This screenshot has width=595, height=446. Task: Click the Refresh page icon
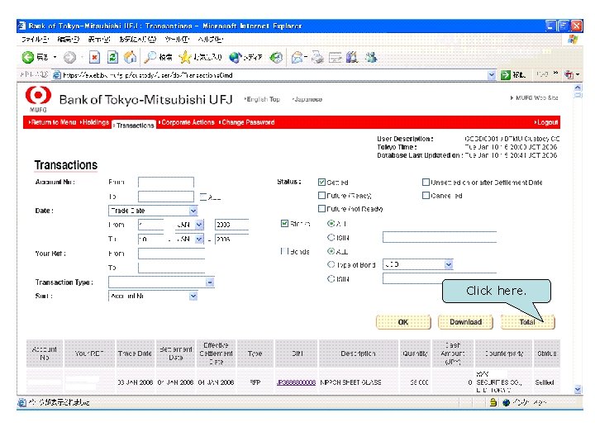tap(112, 57)
